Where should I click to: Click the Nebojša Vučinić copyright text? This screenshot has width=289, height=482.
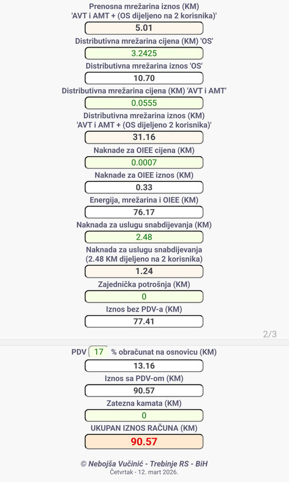click(x=144, y=464)
